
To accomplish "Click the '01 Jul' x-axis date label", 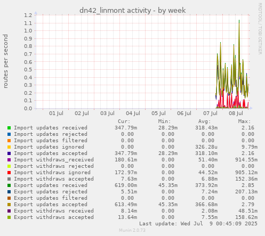I will 56,113.
